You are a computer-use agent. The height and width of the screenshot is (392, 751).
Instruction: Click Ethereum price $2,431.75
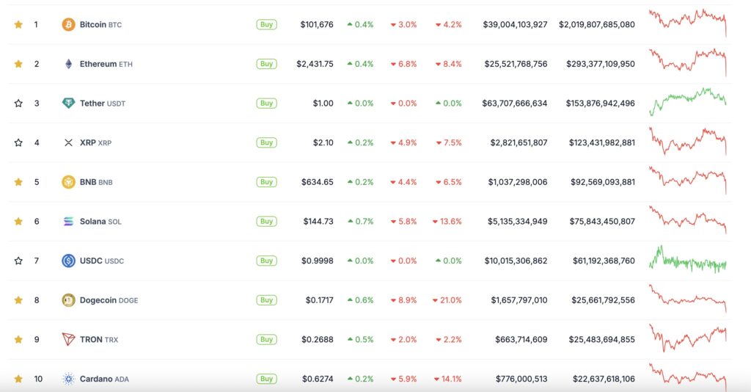315,64
